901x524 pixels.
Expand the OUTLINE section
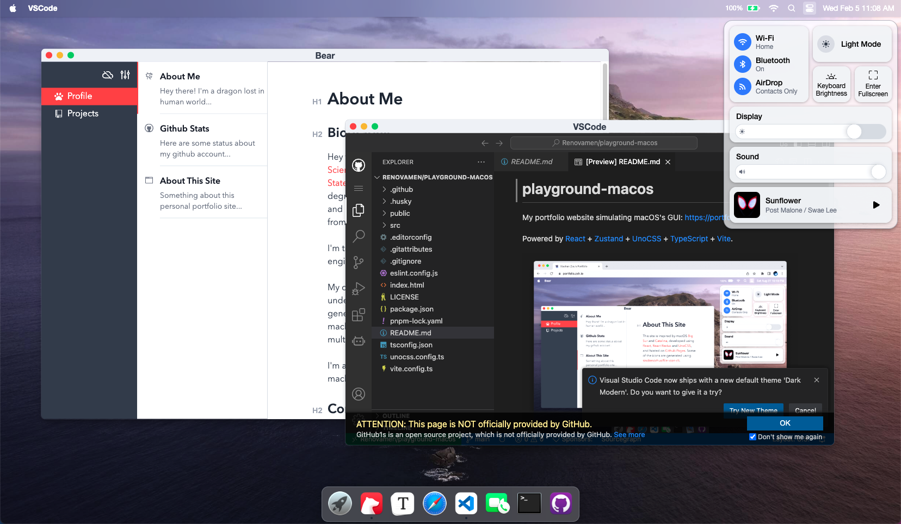[433, 416]
